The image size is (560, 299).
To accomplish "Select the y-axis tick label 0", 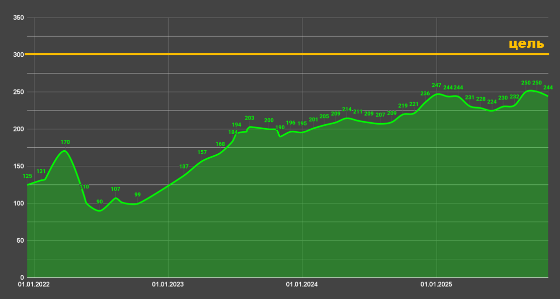I will coord(22,277).
